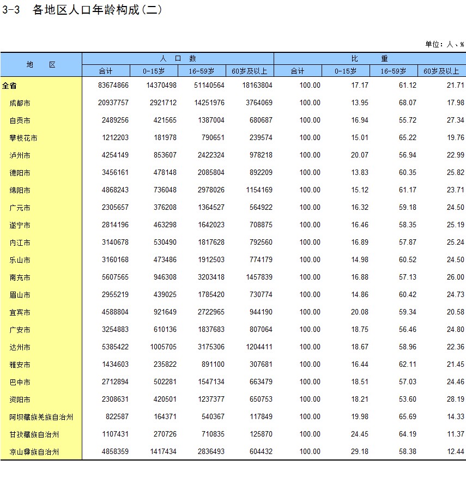
Task: Select 成都市 total population 20937757
Action: 113,102
